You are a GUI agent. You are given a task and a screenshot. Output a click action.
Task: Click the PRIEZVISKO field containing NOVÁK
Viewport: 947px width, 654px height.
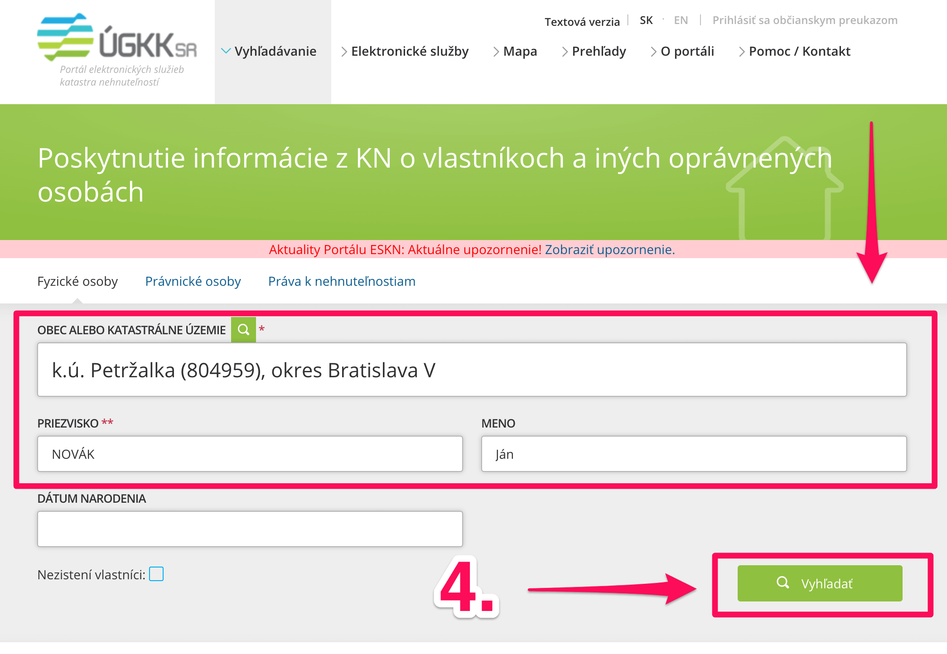click(250, 454)
